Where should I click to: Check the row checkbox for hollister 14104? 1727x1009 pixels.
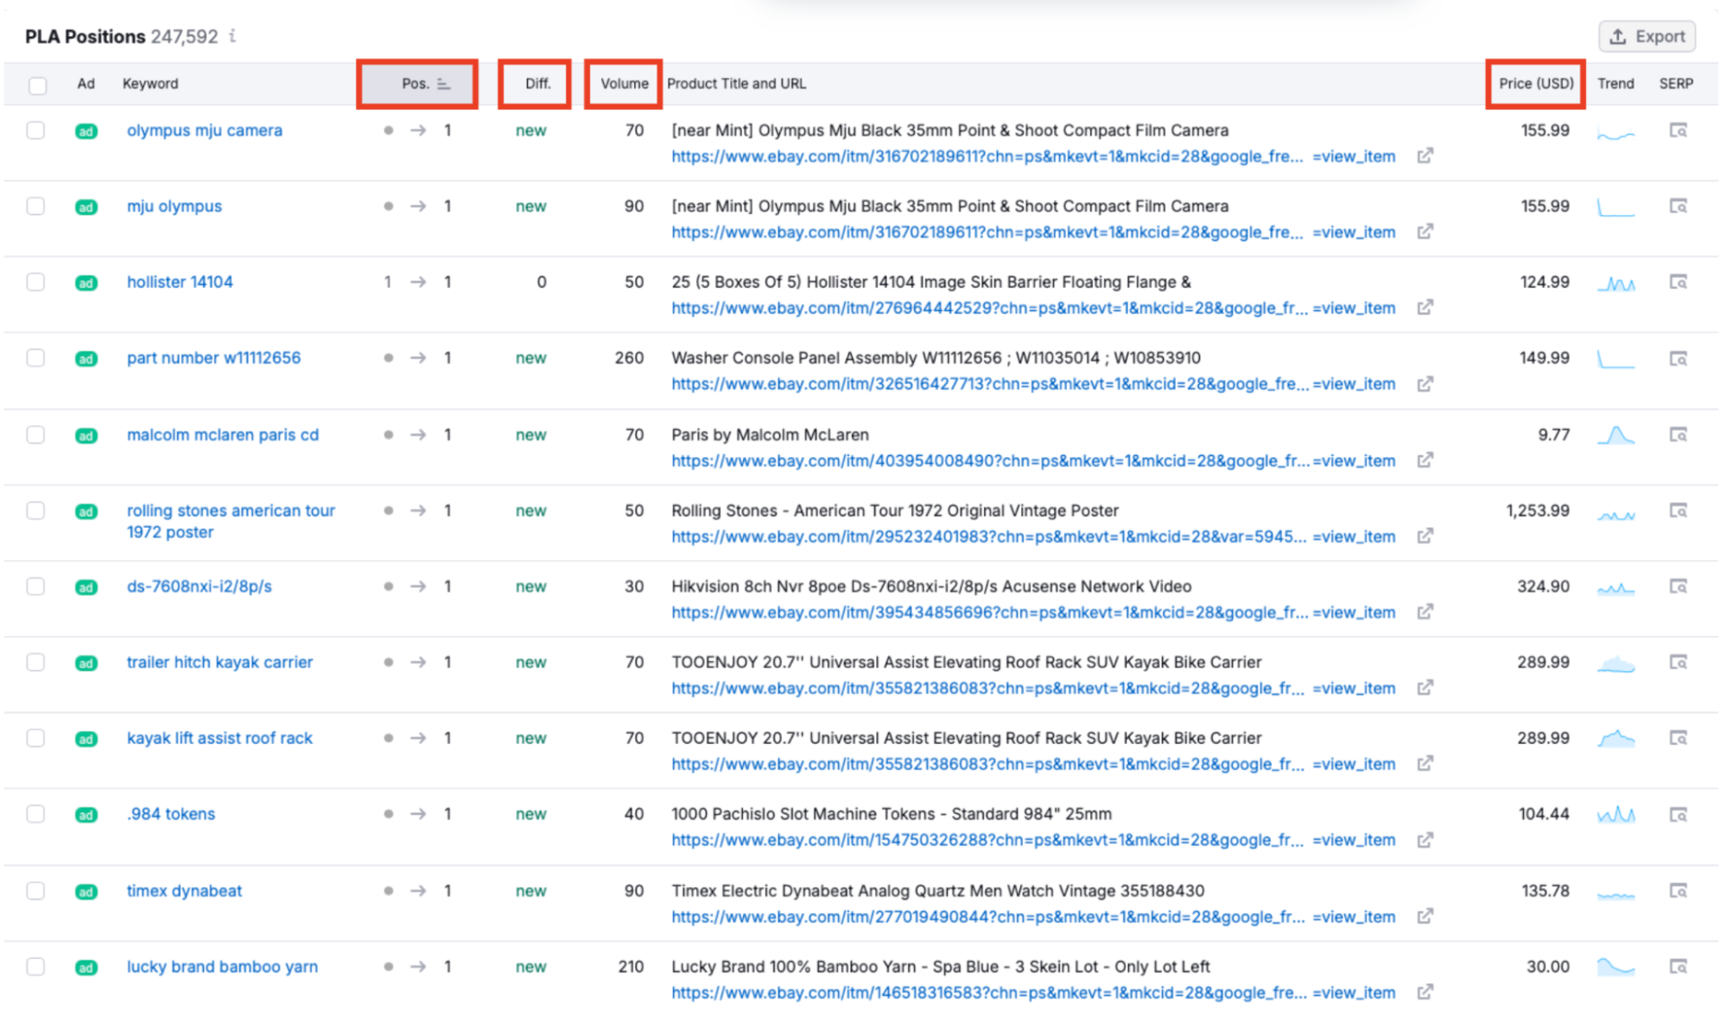pyautogui.click(x=36, y=282)
